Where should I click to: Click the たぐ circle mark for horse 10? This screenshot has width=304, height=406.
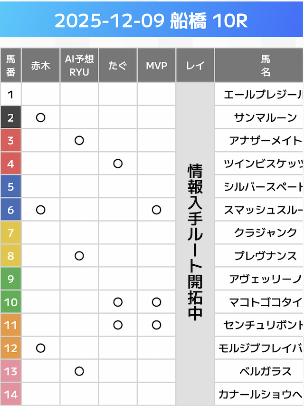pyautogui.click(x=118, y=302)
